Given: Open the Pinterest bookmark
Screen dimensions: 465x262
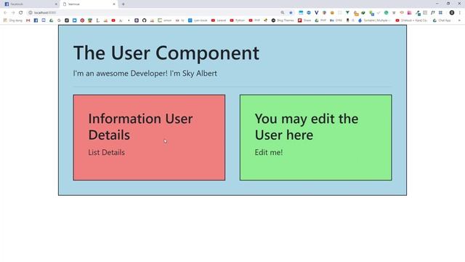Looking at the screenshot, I should point(82,20).
